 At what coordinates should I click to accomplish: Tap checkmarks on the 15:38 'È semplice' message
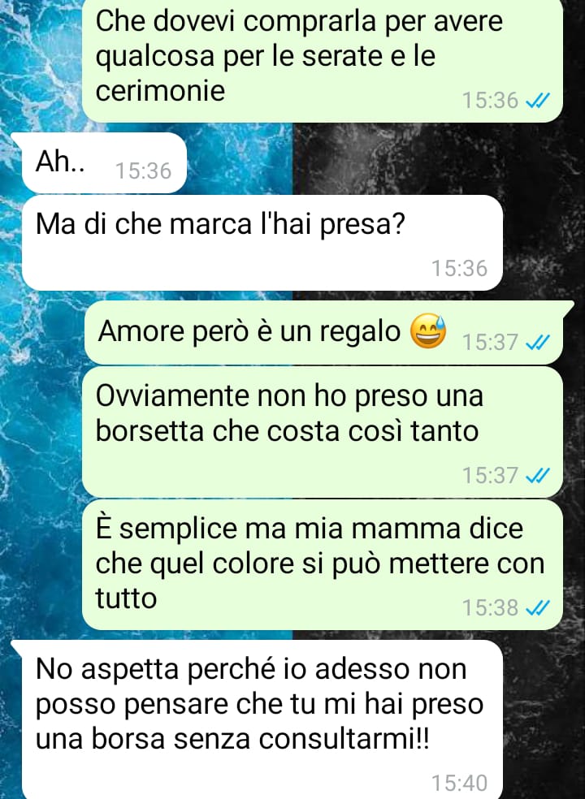(x=538, y=608)
